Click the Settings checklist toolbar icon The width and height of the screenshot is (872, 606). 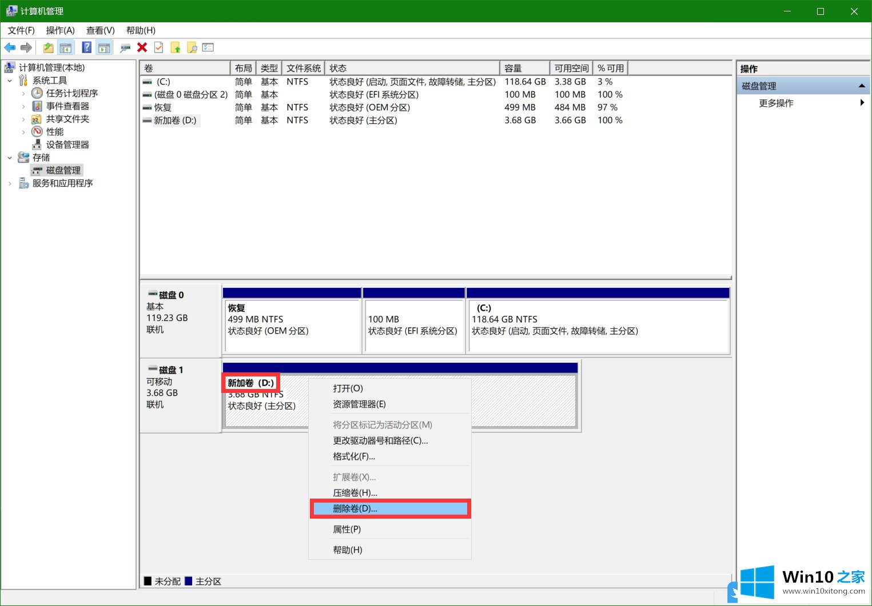pos(208,47)
